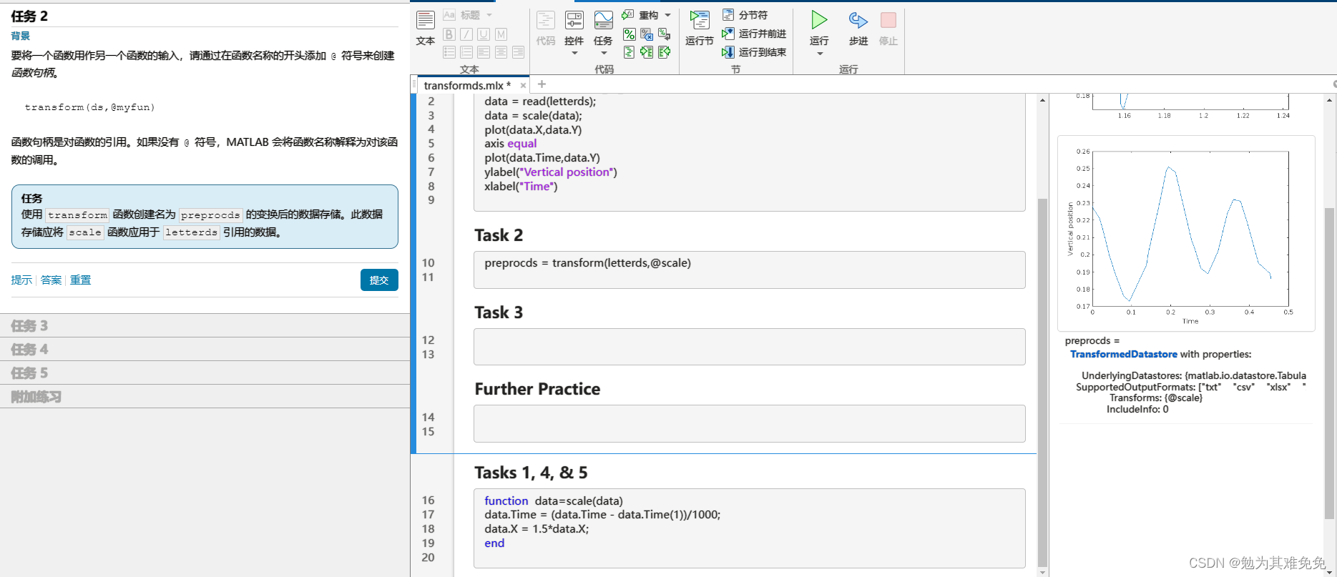Image resolution: width=1337 pixels, height=577 pixels.
Task: Click the smart indent icon
Action: point(630,52)
